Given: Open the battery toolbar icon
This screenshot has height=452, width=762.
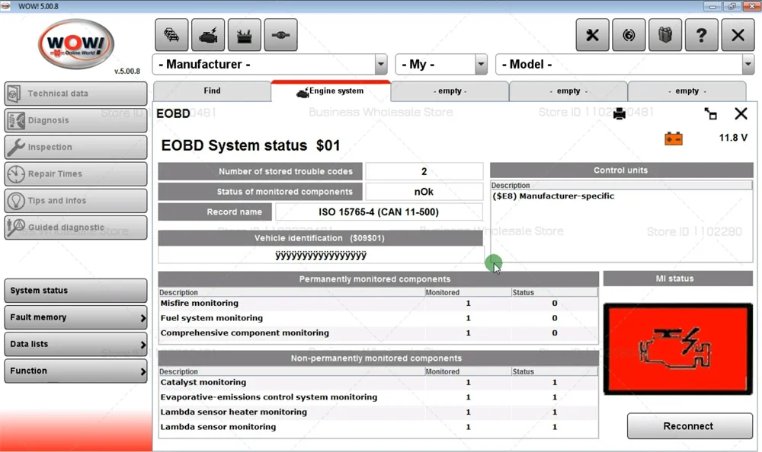Looking at the screenshot, I should [x=245, y=35].
